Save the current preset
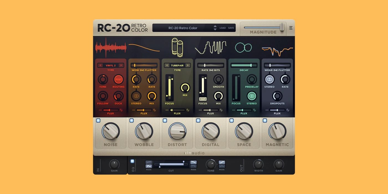This screenshot has height=194, width=388. 232,28
